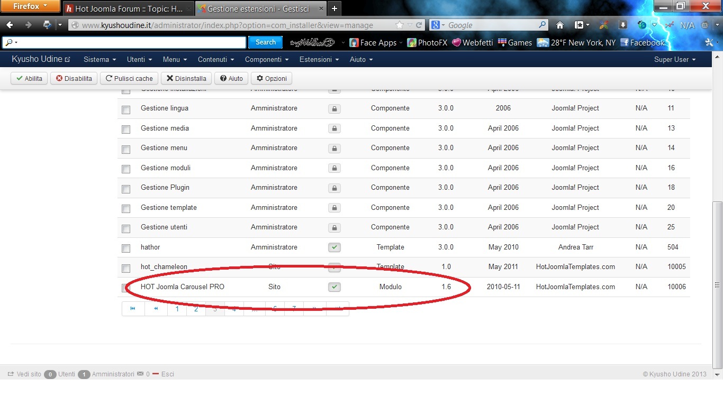This screenshot has width=723, height=406.
Task: Select the Gestione Plugin checkbox
Action: point(126,189)
